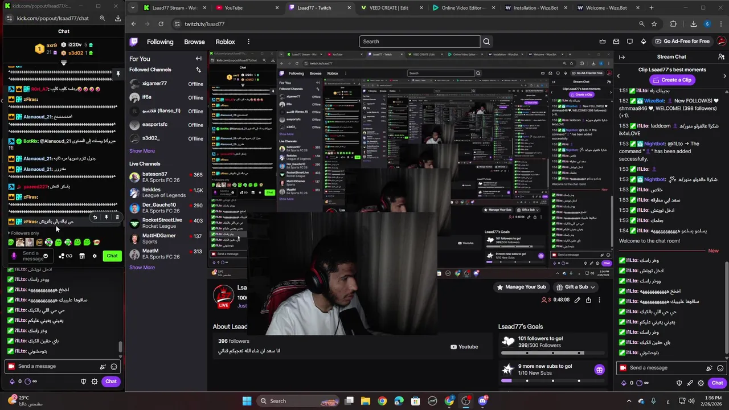Open Following in Twitch navigation

[x=160, y=42]
